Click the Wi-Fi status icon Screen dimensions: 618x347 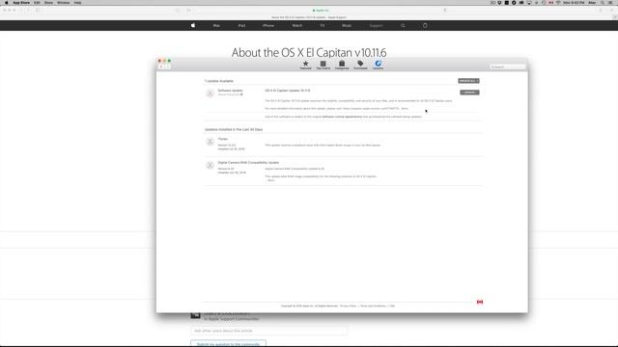pos(558,3)
